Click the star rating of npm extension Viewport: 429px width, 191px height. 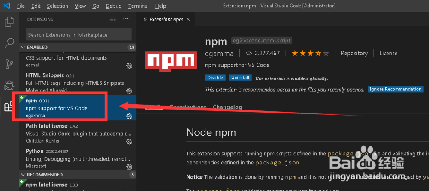[310, 53]
